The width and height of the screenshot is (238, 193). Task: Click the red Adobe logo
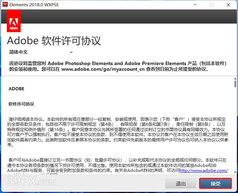pos(14,21)
